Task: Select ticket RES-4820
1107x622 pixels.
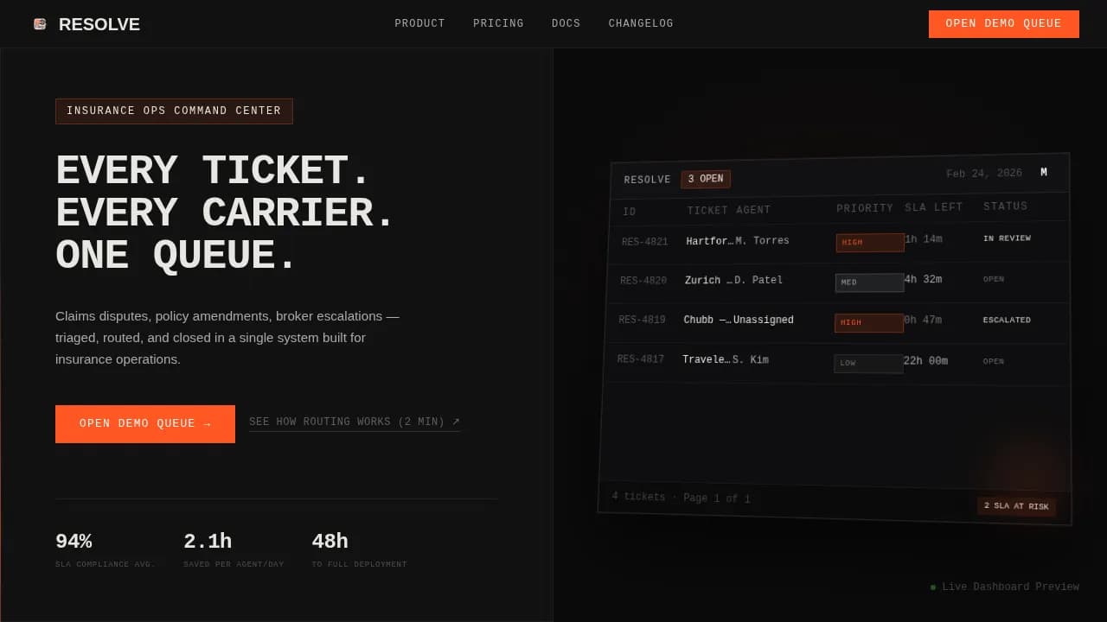Action: (643, 282)
